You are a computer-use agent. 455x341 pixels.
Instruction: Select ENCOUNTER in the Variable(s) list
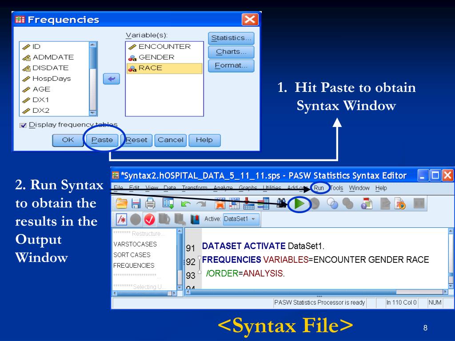(x=164, y=47)
